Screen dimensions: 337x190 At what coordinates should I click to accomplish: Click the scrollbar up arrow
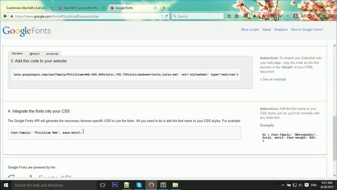click(x=334, y=45)
